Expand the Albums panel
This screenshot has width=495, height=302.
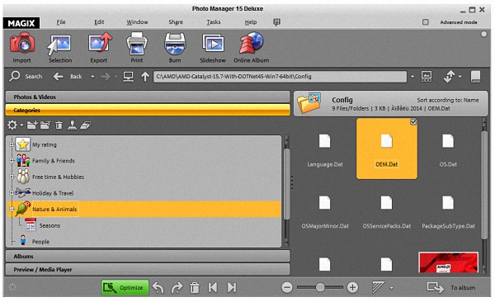148,256
